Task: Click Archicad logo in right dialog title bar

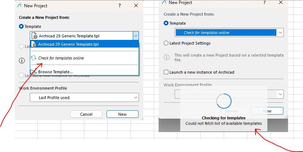Action: [x=164, y=3]
